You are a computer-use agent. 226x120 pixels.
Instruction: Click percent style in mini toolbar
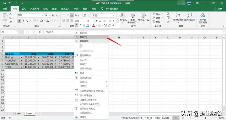(110, 21)
